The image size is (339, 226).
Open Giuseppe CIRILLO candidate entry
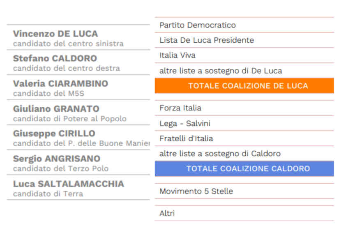(78, 137)
